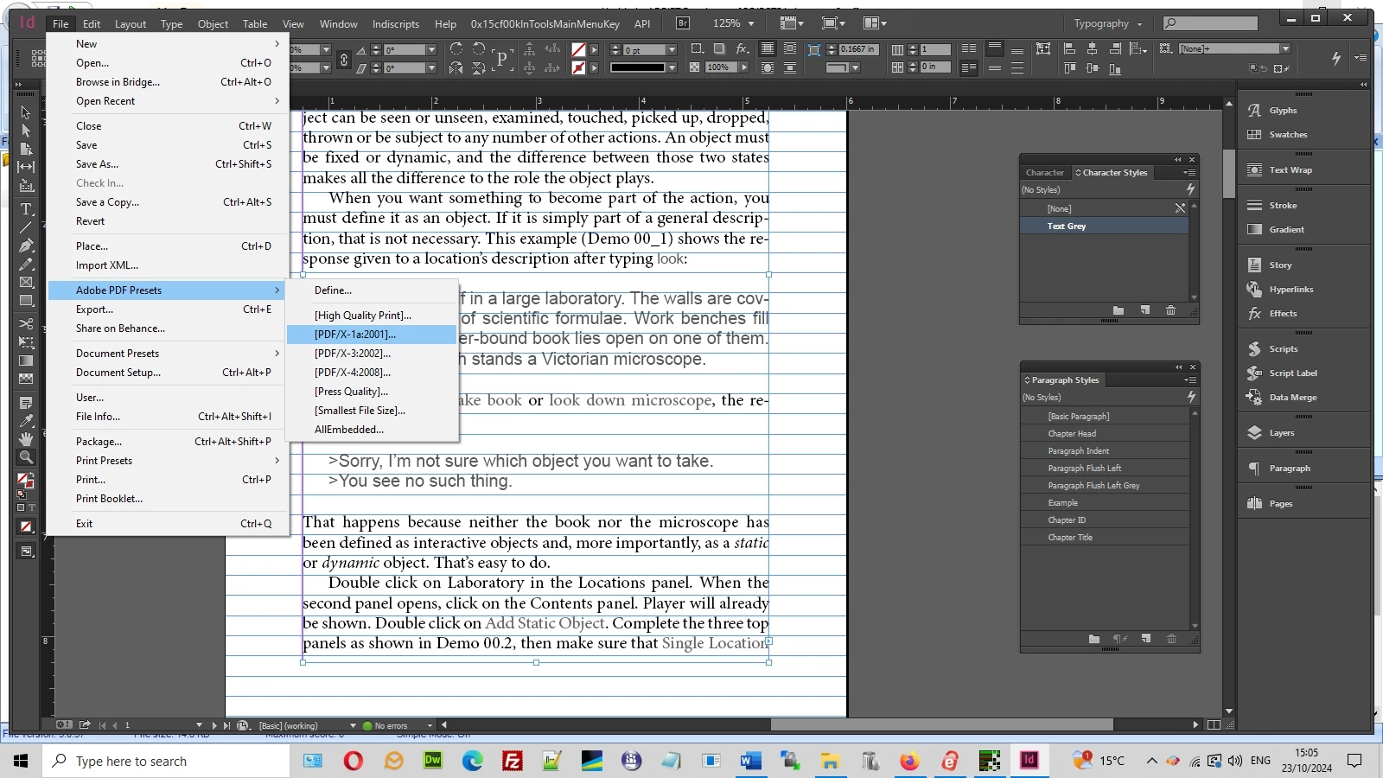The height and width of the screenshot is (778, 1383).
Task: Open the Paragraph Styles panel menu
Action: coord(1190,380)
